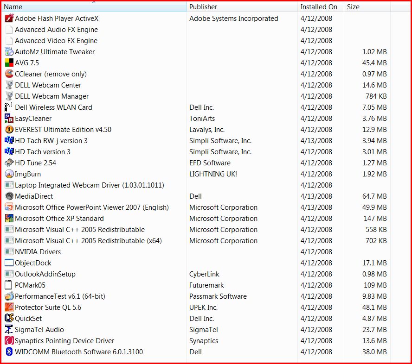Click the EVEREST Ultimate Edition icon
This screenshot has height=364, width=412.
tap(9, 129)
